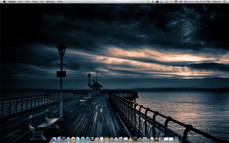Open the File menu
Viewport: 229px width, 143px height.
click(x=21, y=2)
